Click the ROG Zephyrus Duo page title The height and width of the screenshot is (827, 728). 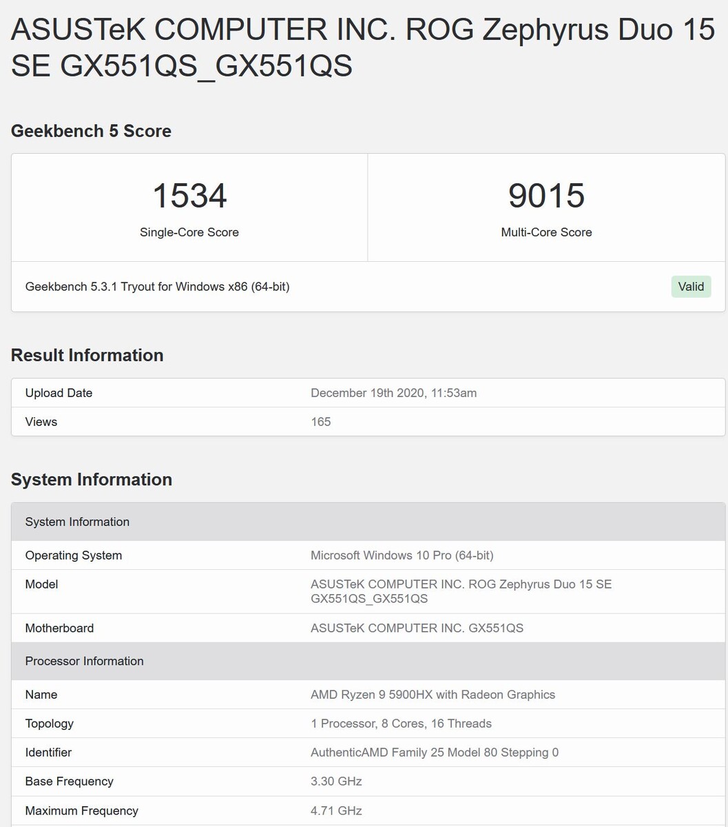point(363,48)
